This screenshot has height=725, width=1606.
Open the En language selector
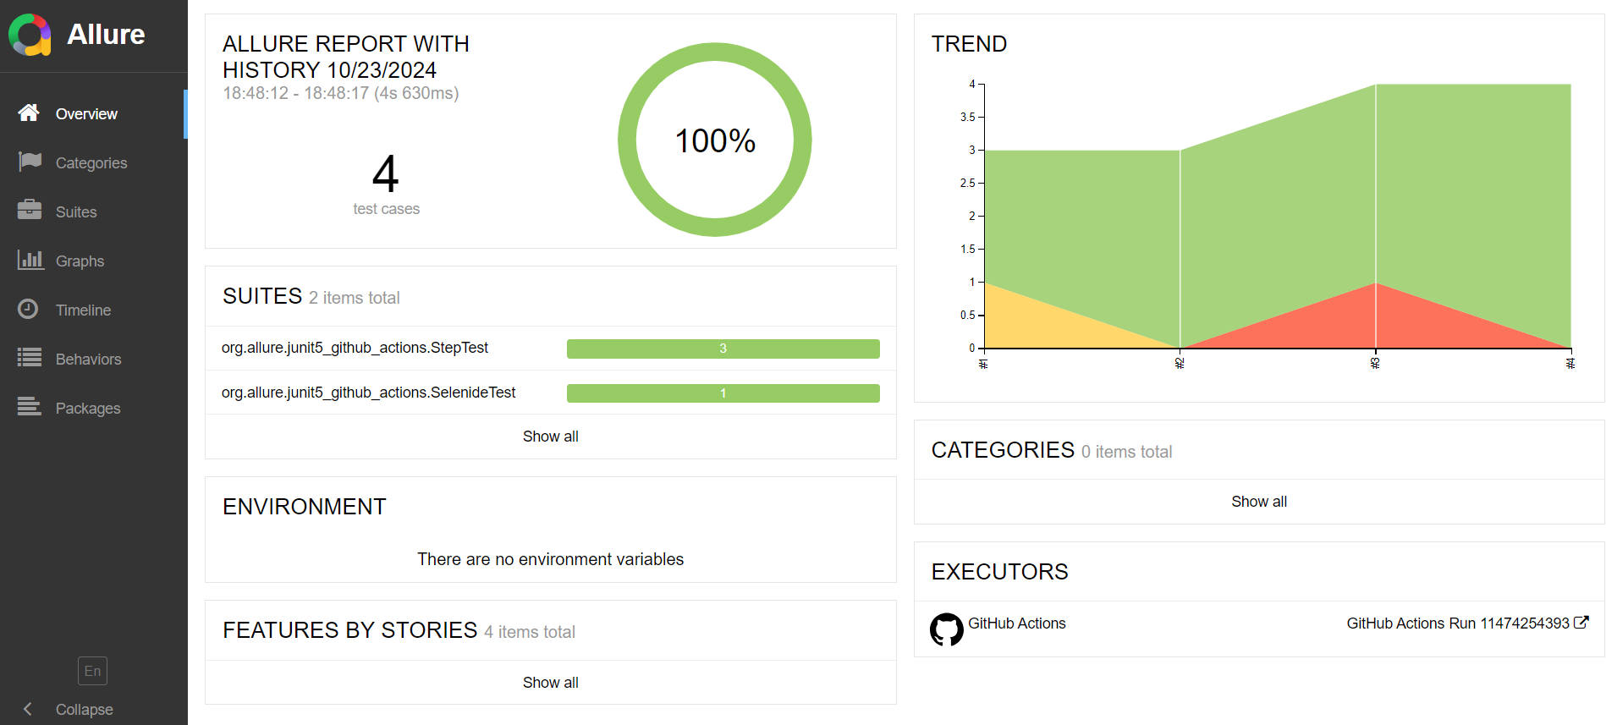pos(92,671)
